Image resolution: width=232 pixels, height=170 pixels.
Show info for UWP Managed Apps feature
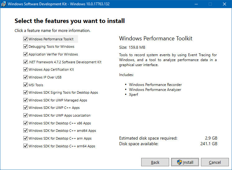click(58, 100)
